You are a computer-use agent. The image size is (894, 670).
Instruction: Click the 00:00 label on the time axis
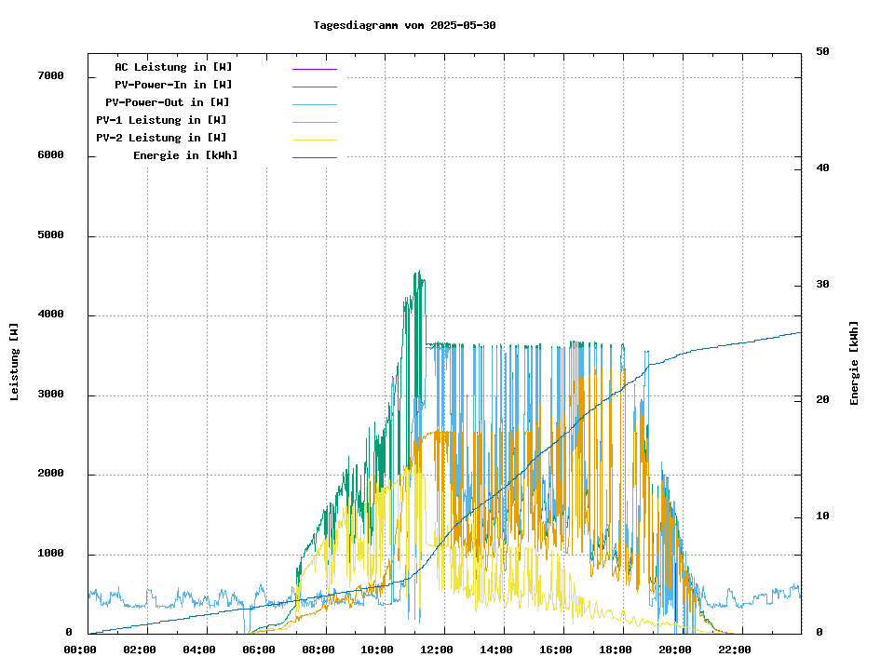(81, 650)
